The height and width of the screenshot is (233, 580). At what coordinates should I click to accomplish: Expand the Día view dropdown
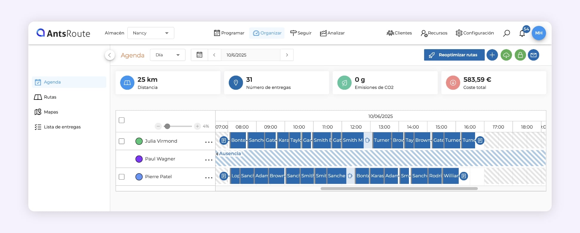(x=168, y=55)
